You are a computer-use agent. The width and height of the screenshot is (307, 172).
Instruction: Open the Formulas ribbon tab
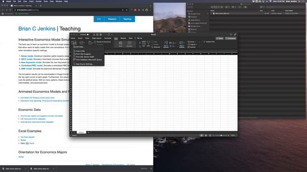click(107, 38)
